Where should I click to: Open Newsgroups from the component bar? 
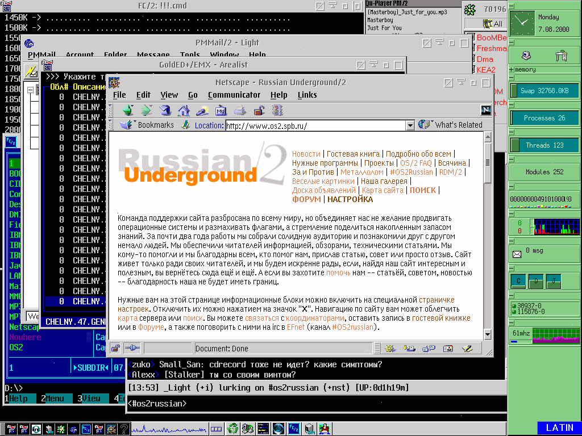(x=429, y=349)
